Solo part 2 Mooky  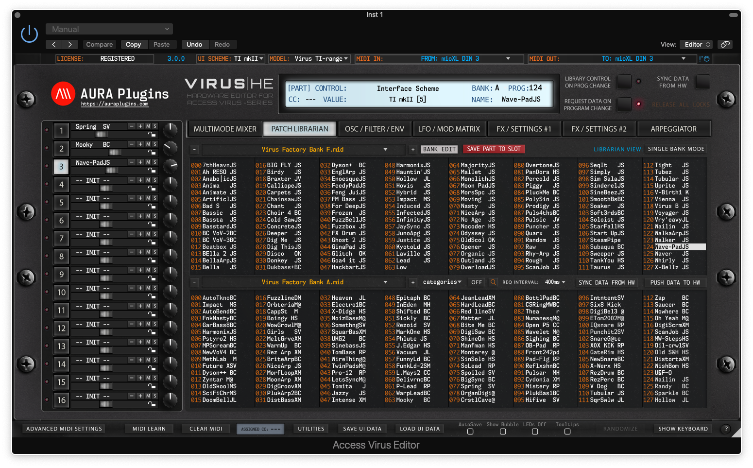155,144
